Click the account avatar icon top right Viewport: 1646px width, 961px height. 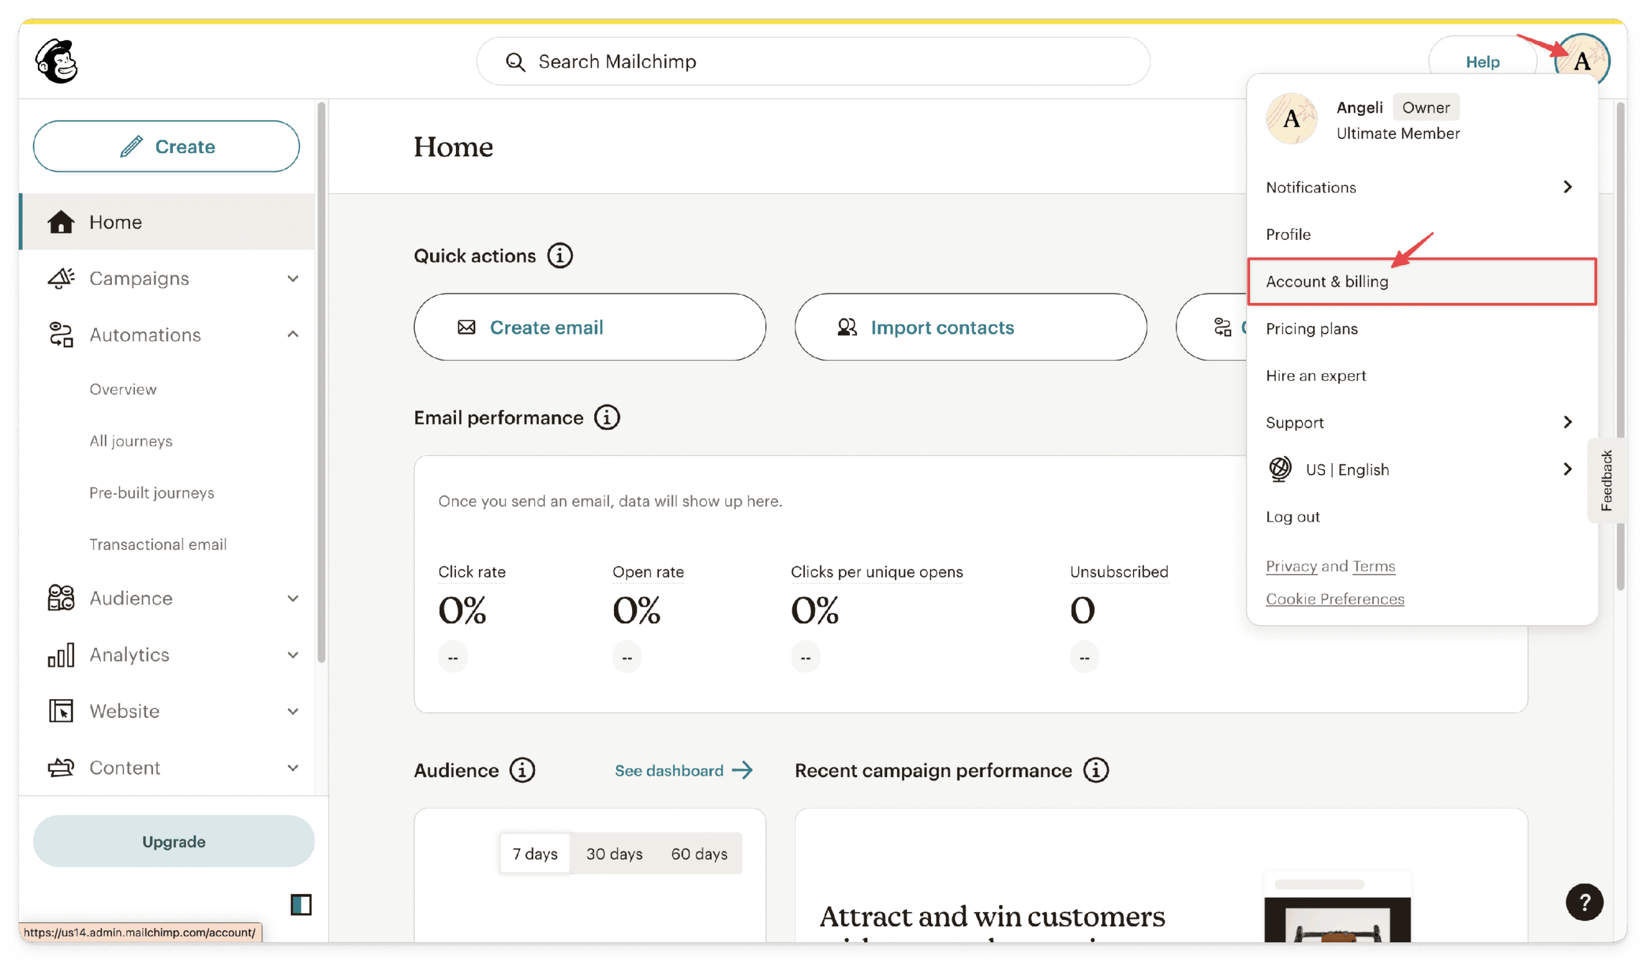coord(1583,60)
